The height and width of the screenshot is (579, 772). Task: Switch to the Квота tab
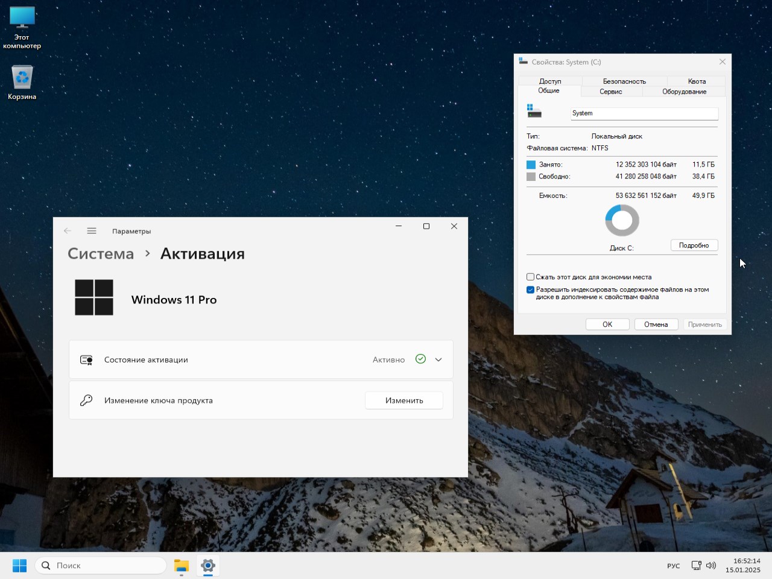(x=697, y=81)
